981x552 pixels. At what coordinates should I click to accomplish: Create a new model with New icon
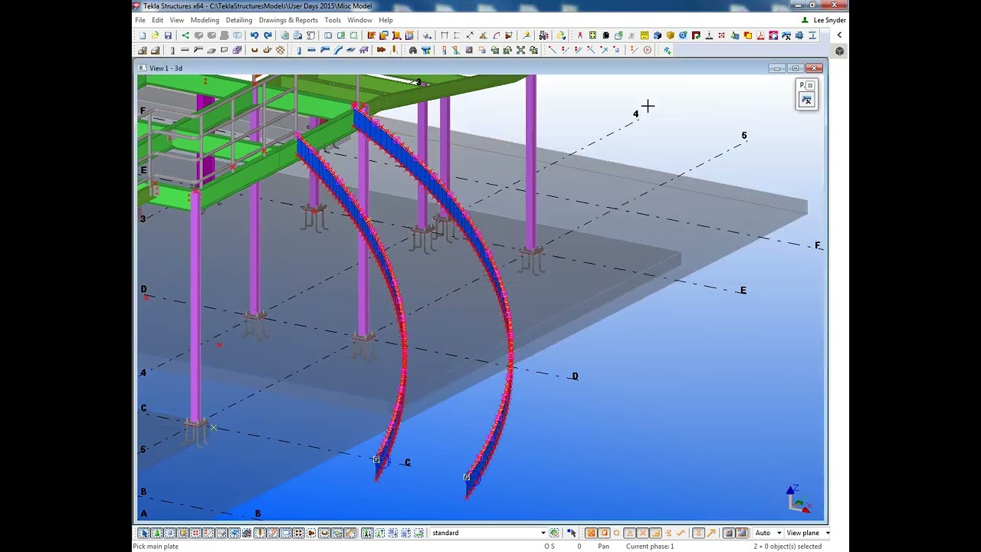click(143, 35)
